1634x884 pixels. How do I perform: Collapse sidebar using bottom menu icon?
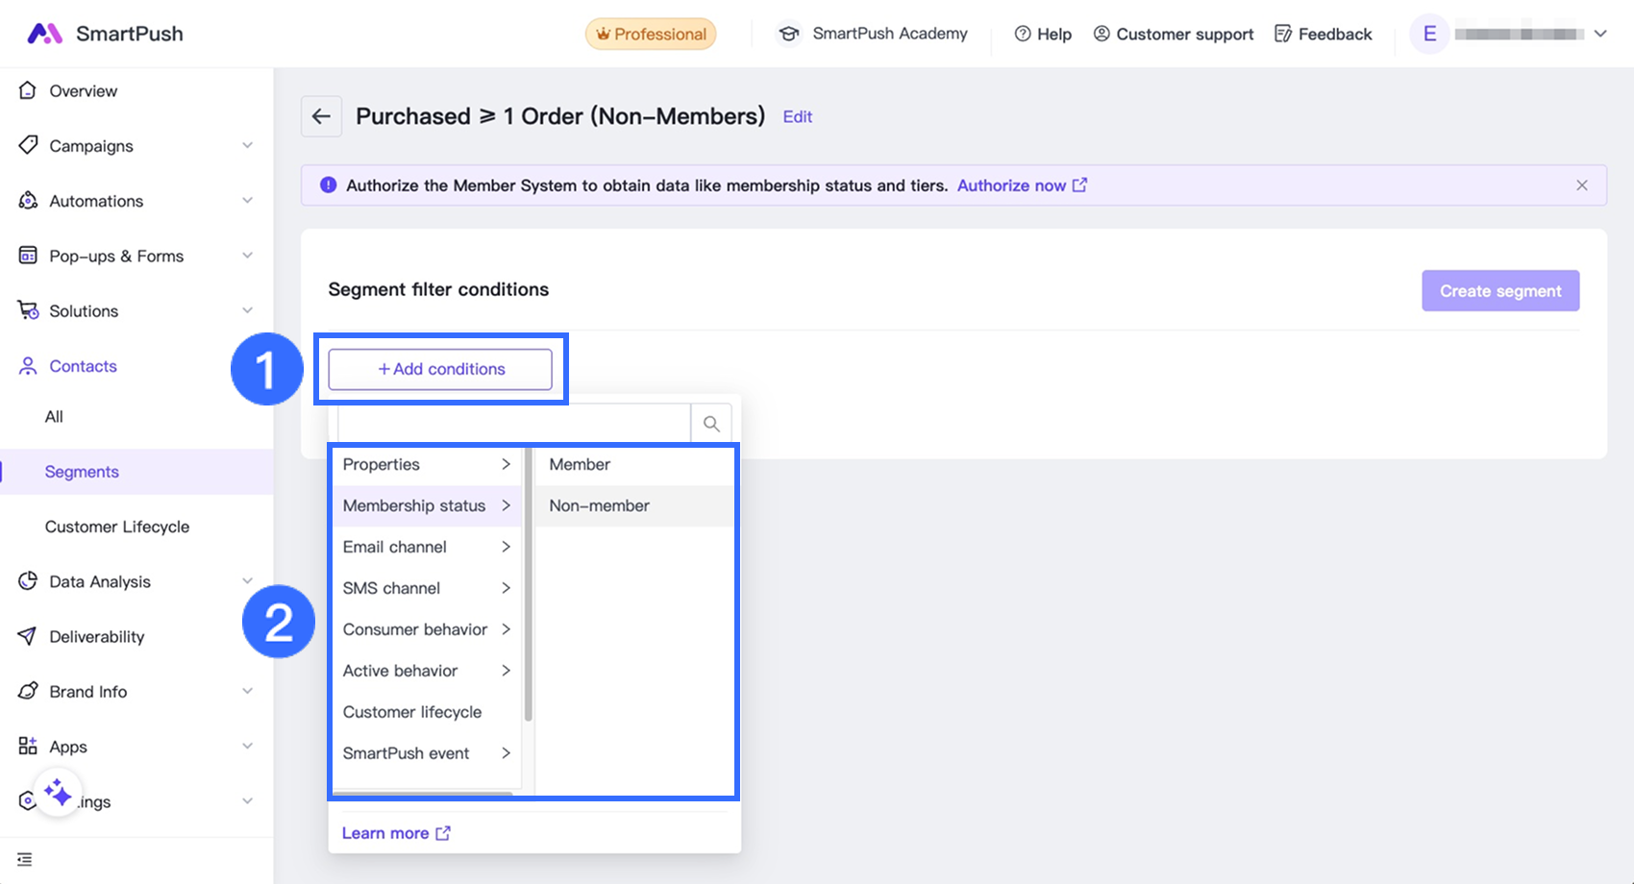click(25, 859)
